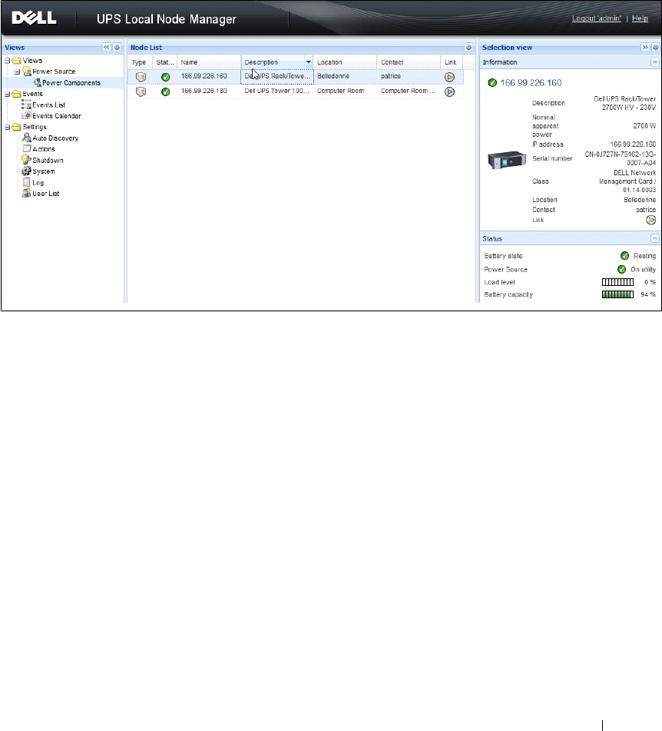The width and height of the screenshot is (662, 731).
Task: Click Battery capacity progress bar
Action: click(x=617, y=294)
